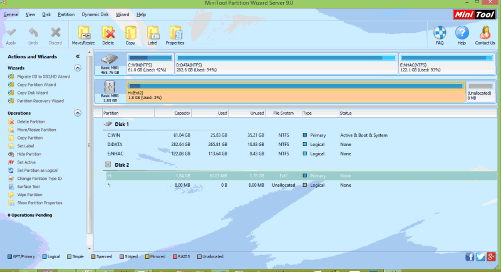Start the Copy Disk Wizard
Screen dimensions: 501x272
[33, 93]
